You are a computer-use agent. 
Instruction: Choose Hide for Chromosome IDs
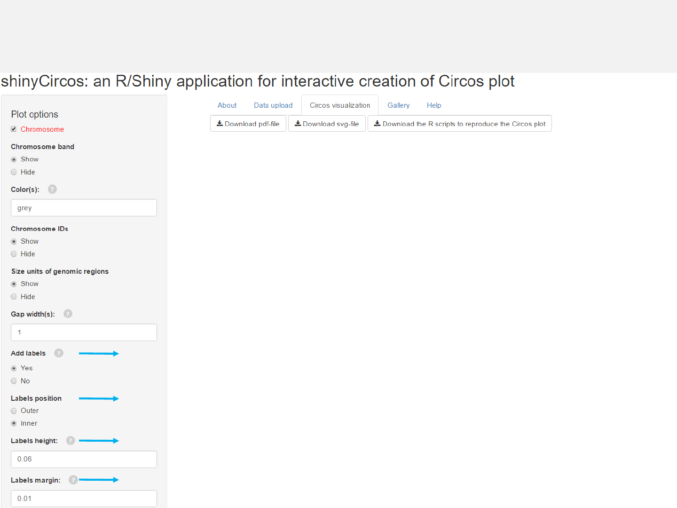coord(14,254)
